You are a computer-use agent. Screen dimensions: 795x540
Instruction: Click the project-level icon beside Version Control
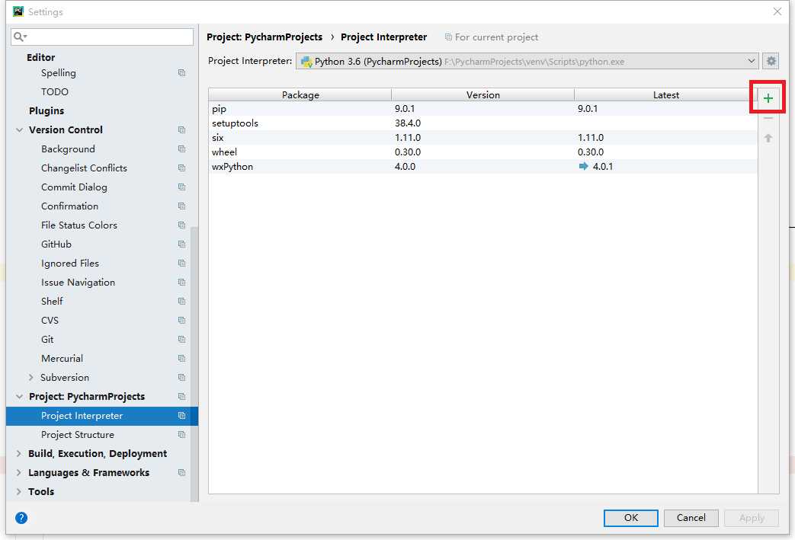point(181,130)
